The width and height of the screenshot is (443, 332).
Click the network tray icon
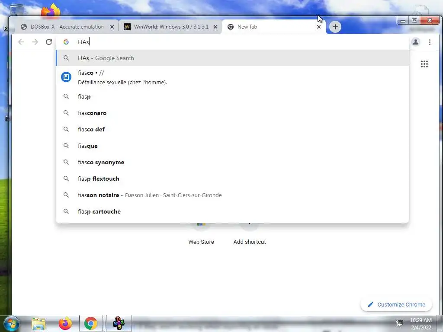pyautogui.click(x=399, y=323)
